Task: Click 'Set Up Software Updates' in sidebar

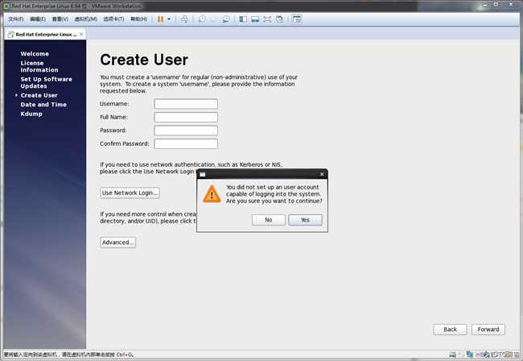Action: point(47,82)
